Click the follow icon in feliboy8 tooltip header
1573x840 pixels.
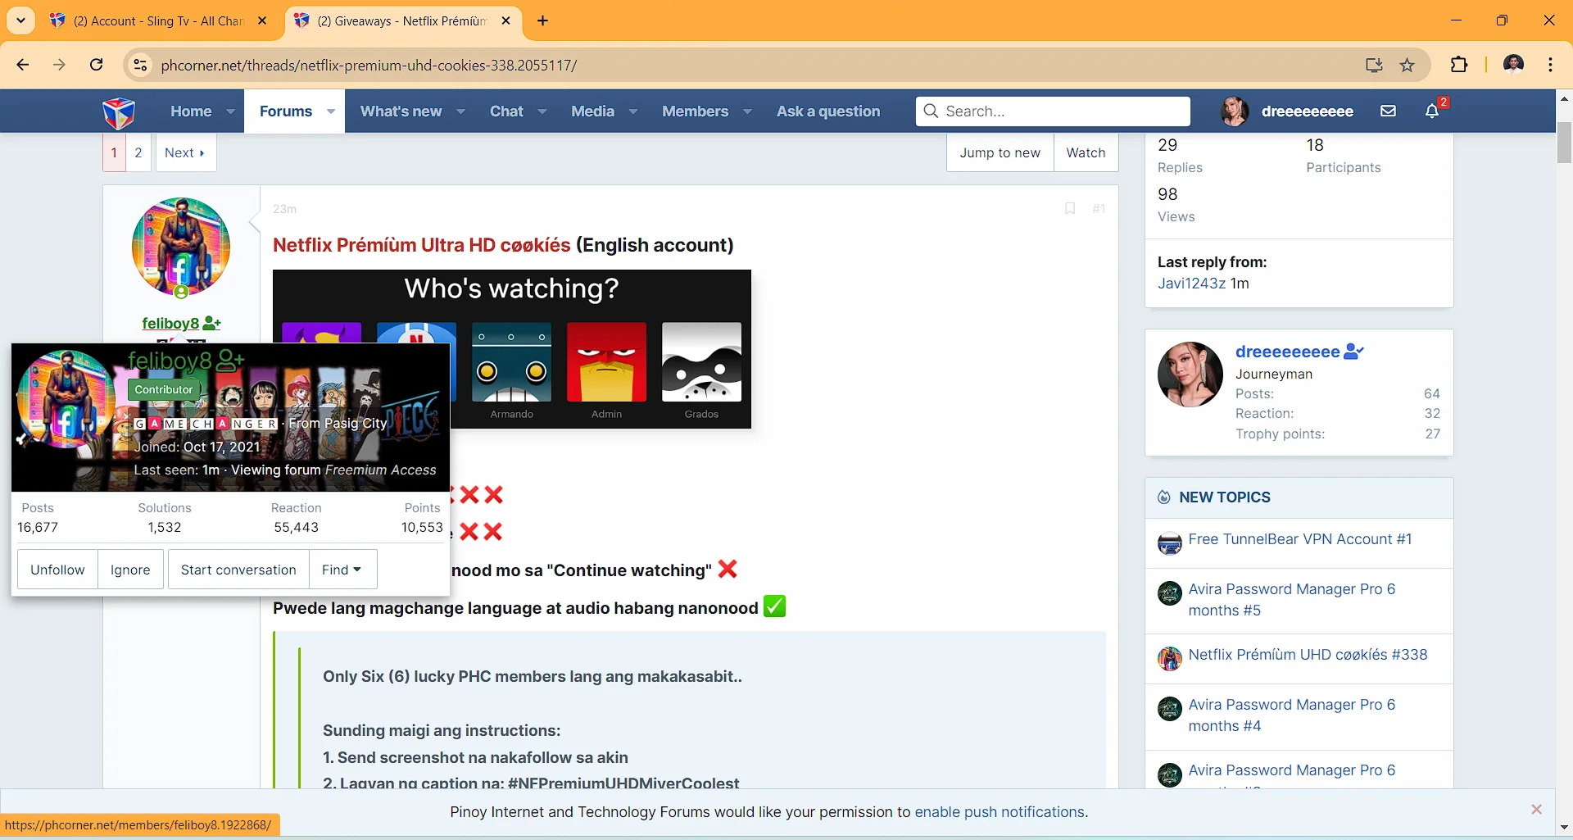click(230, 360)
